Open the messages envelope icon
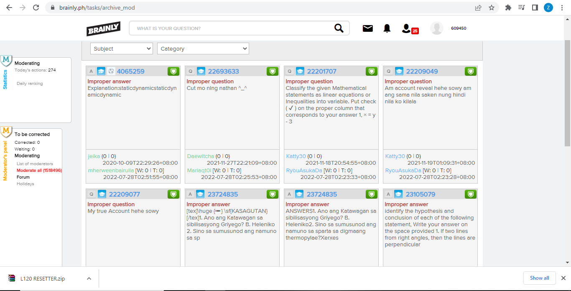 click(368, 28)
